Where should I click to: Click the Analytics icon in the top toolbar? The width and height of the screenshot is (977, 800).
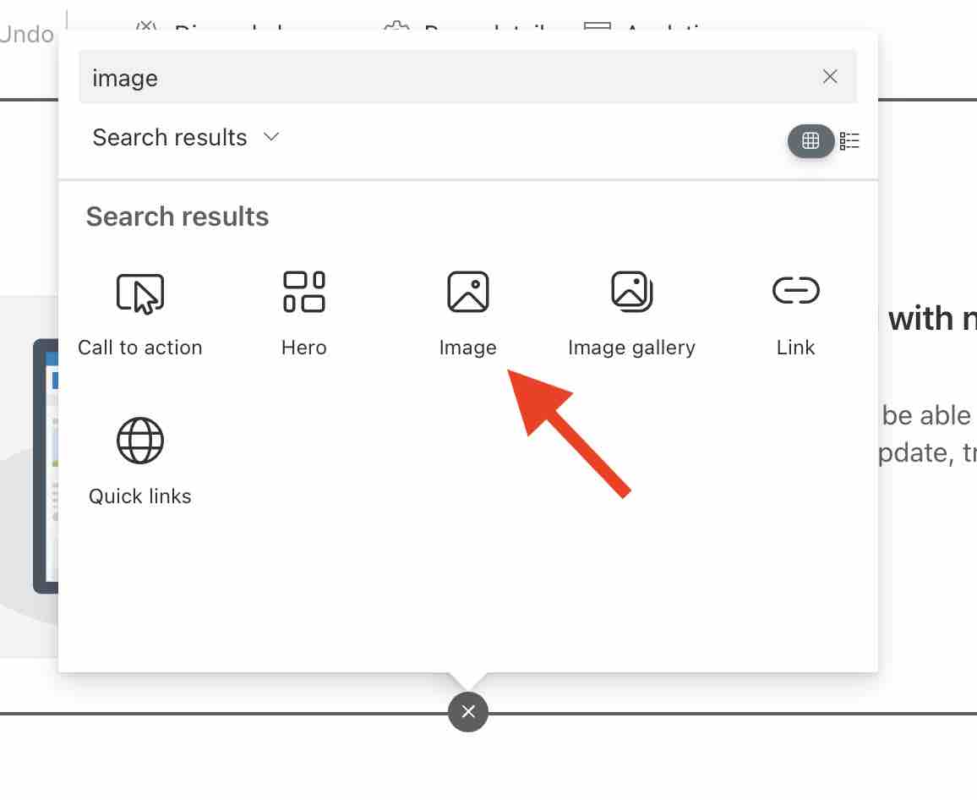point(597,28)
